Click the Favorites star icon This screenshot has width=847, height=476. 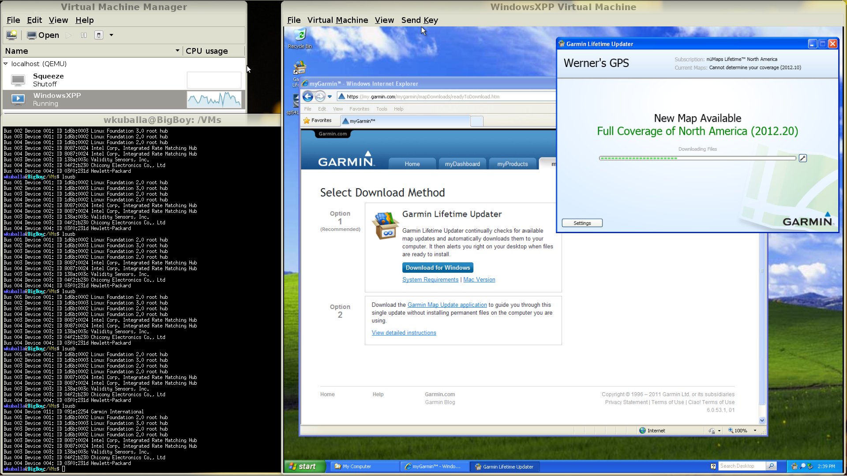coord(307,120)
